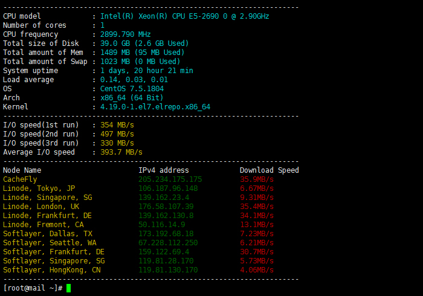The width and height of the screenshot is (423, 296).
Task: Click the 'Softlayer, Seattle, WA' node name
Action: tap(50, 243)
